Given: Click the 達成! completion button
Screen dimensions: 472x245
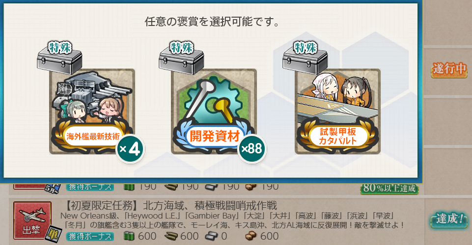Looking at the screenshot, I should click(x=449, y=219).
